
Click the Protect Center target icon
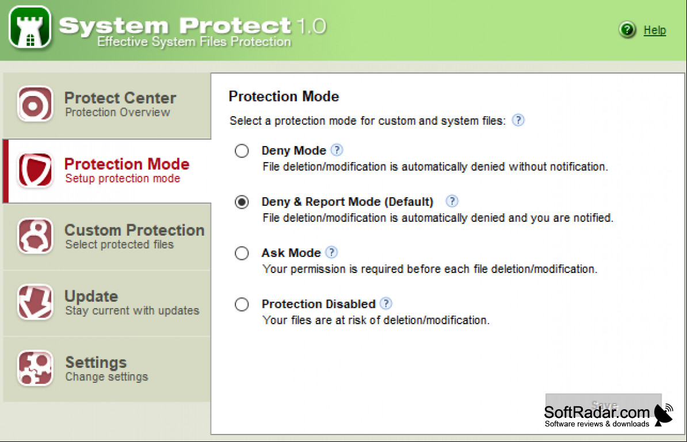(35, 103)
